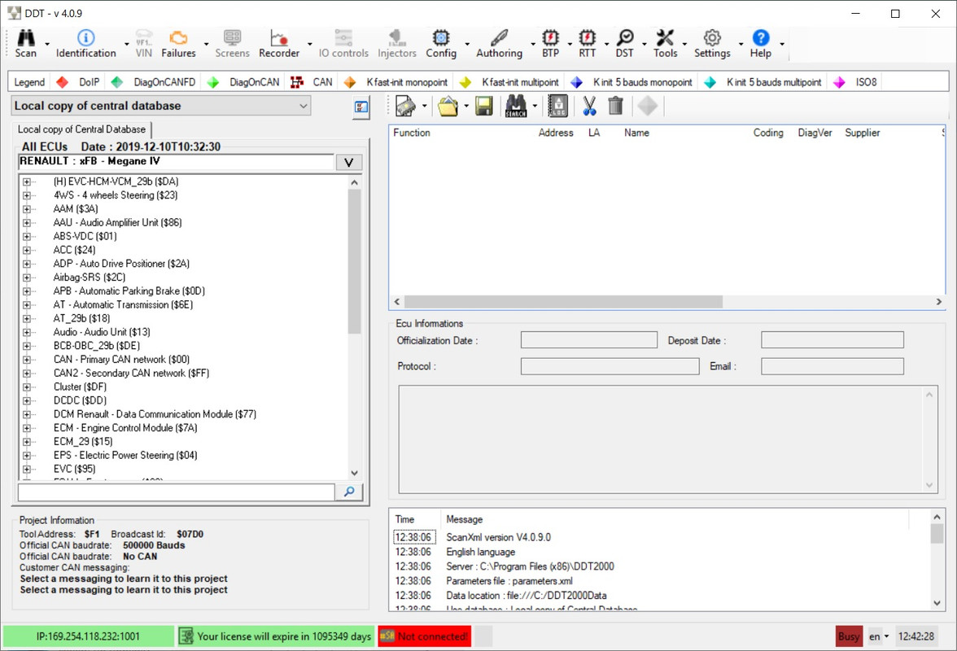Expand the Airbag-SRS ($2C) node
Viewport: 957px width, 651px height.
point(26,277)
